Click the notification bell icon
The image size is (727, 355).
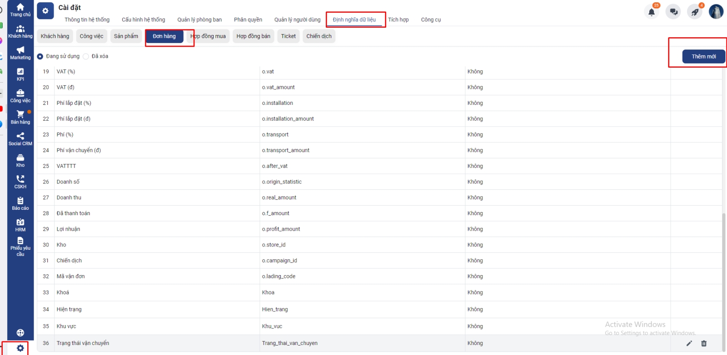click(x=651, y=12)
